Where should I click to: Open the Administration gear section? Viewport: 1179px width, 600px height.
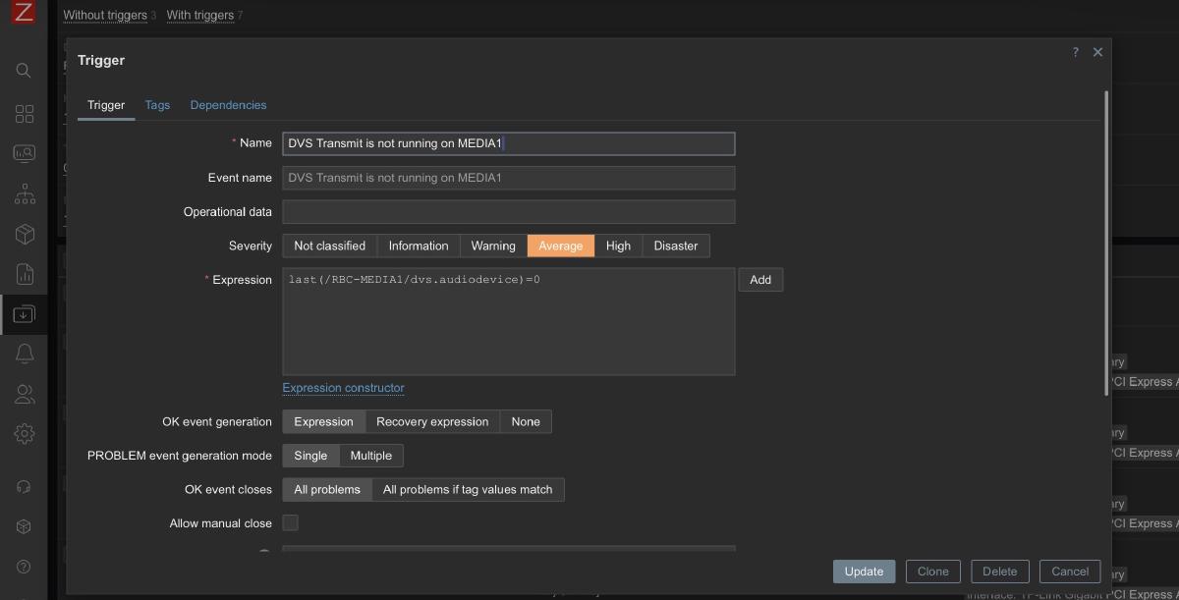(x=24, y=433)
